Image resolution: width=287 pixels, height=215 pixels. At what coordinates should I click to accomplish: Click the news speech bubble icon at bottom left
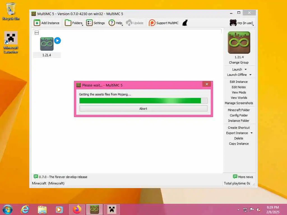36,177
